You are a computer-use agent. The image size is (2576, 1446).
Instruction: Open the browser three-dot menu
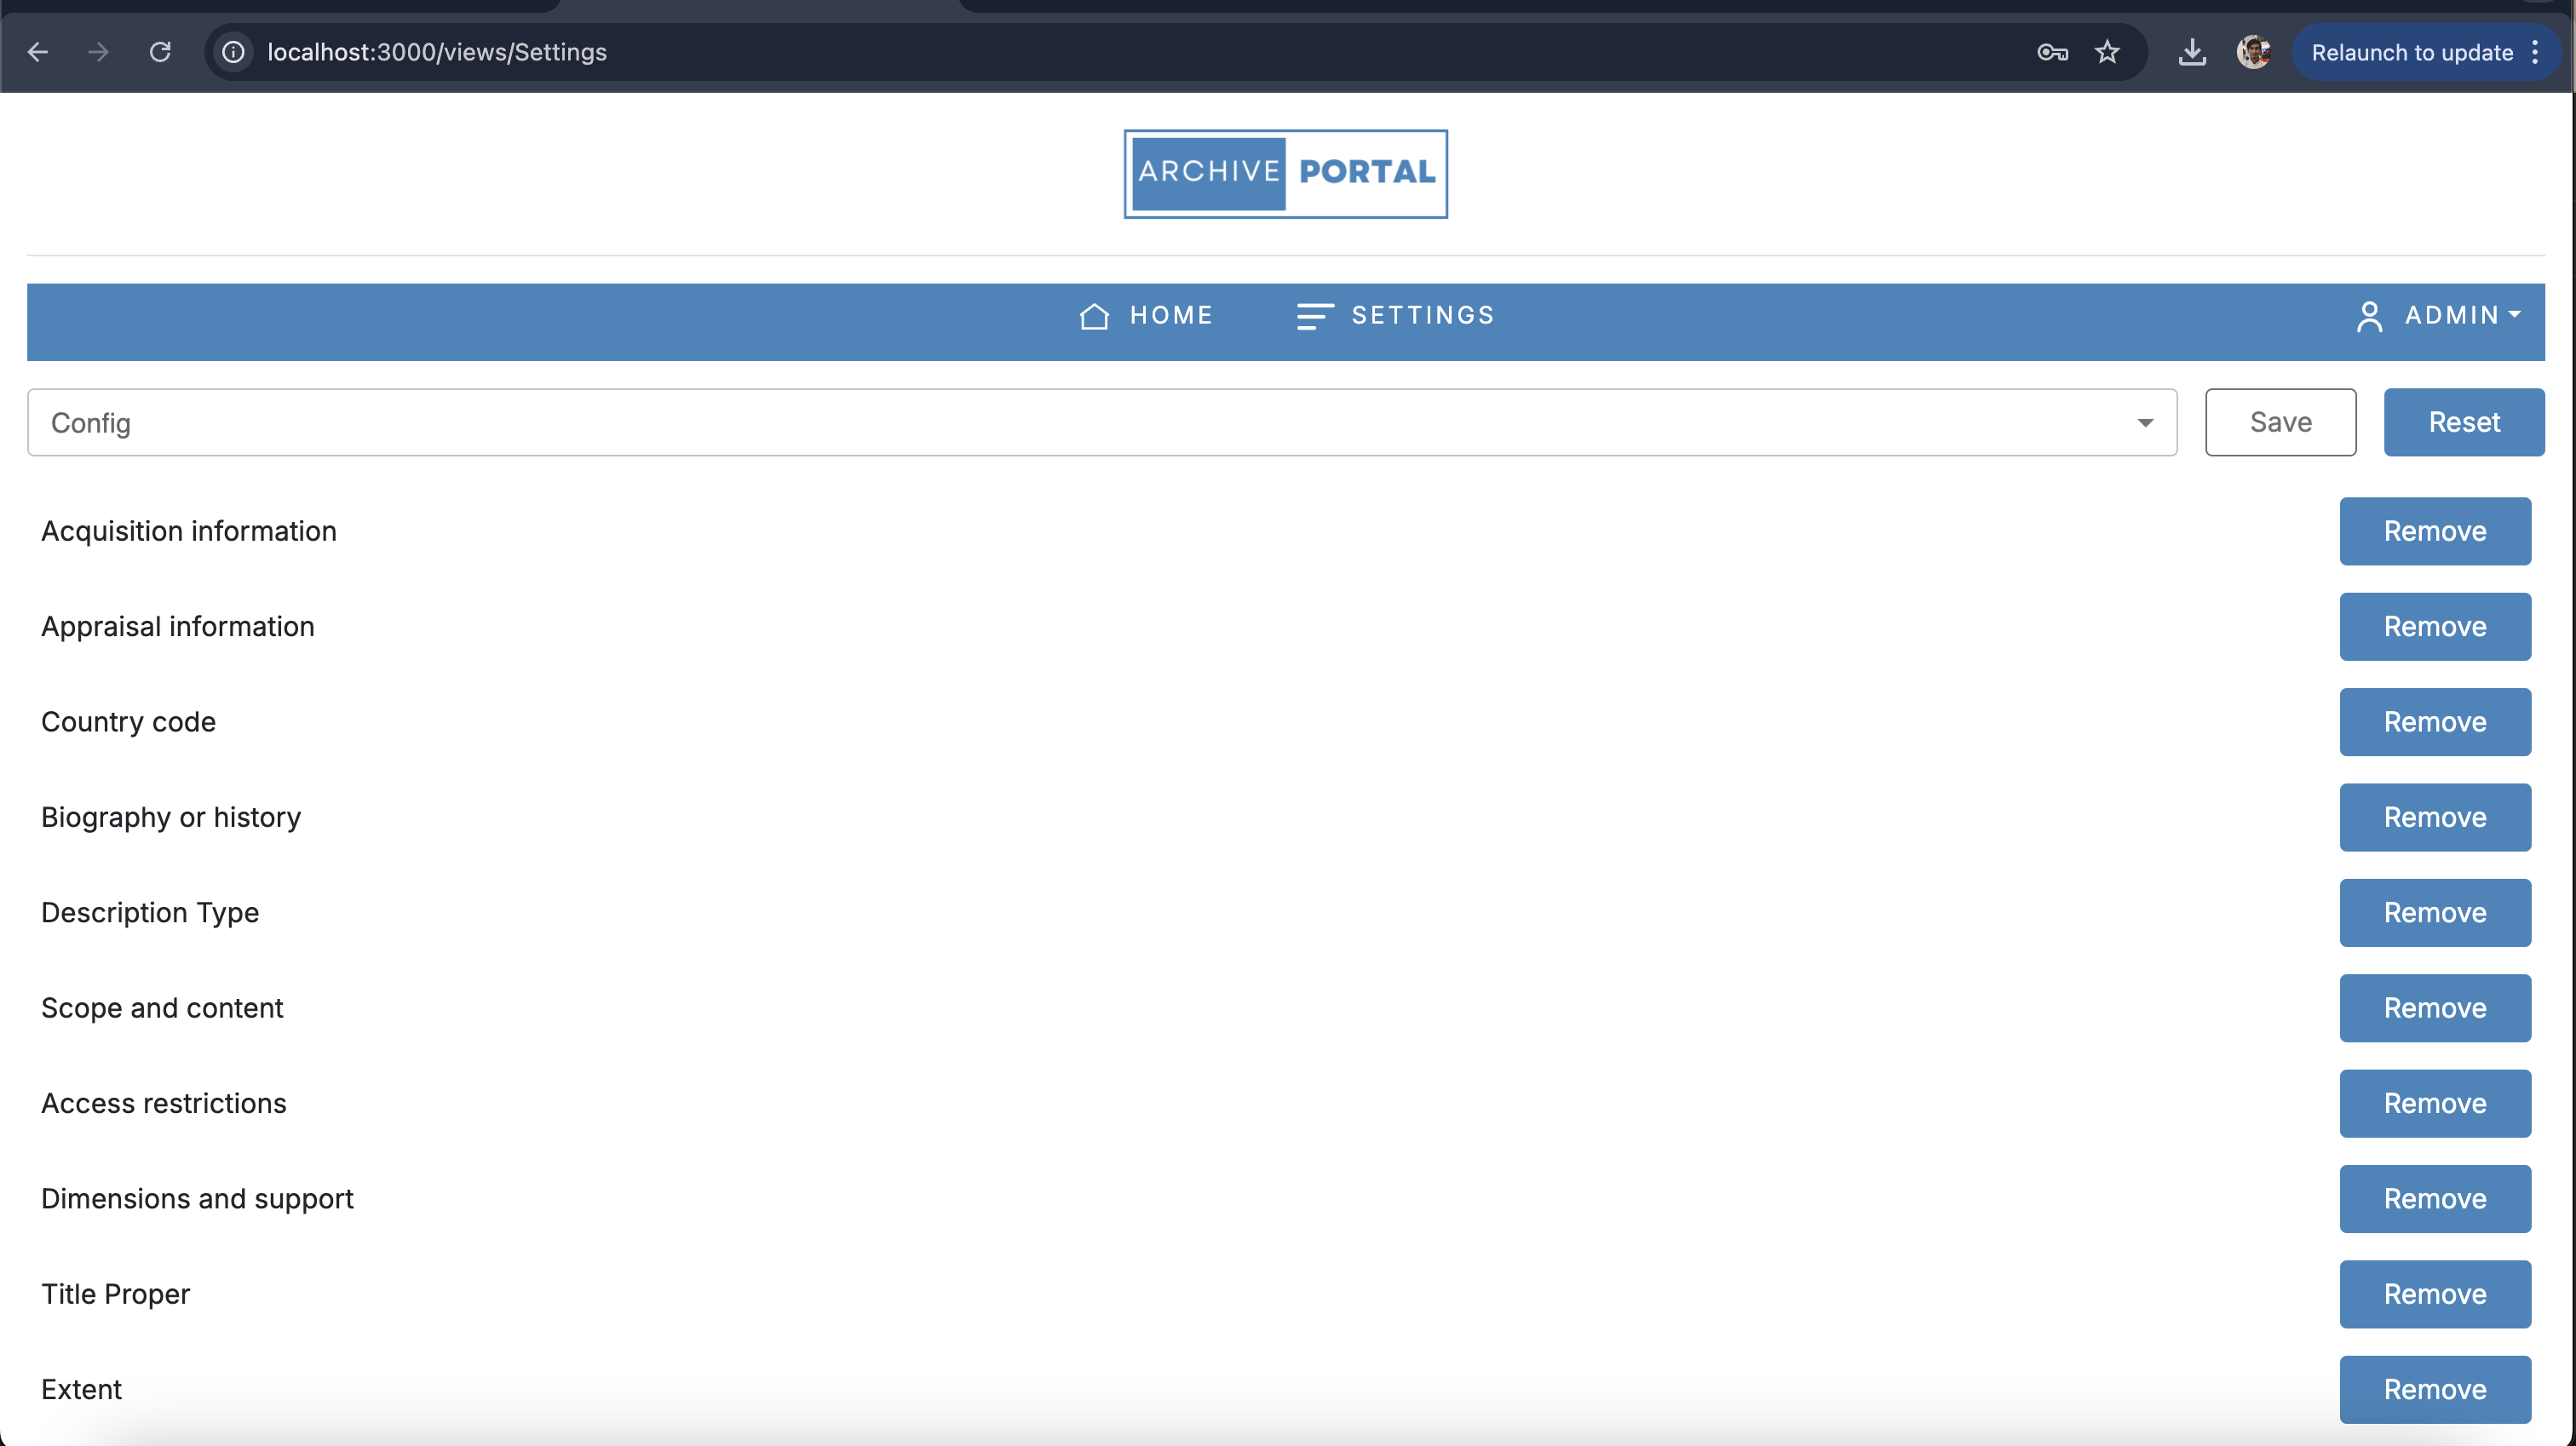tap(2535, 52)
